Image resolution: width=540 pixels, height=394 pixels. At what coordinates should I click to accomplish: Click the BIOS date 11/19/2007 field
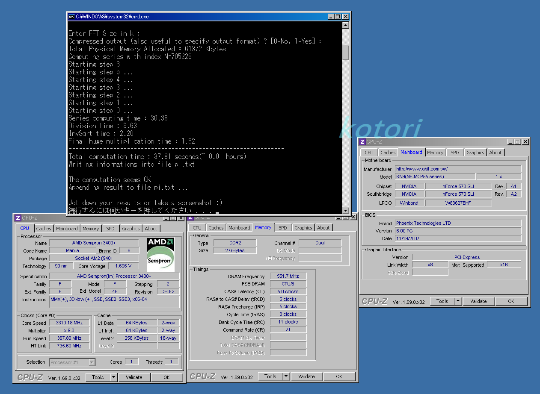pos(458,238)
